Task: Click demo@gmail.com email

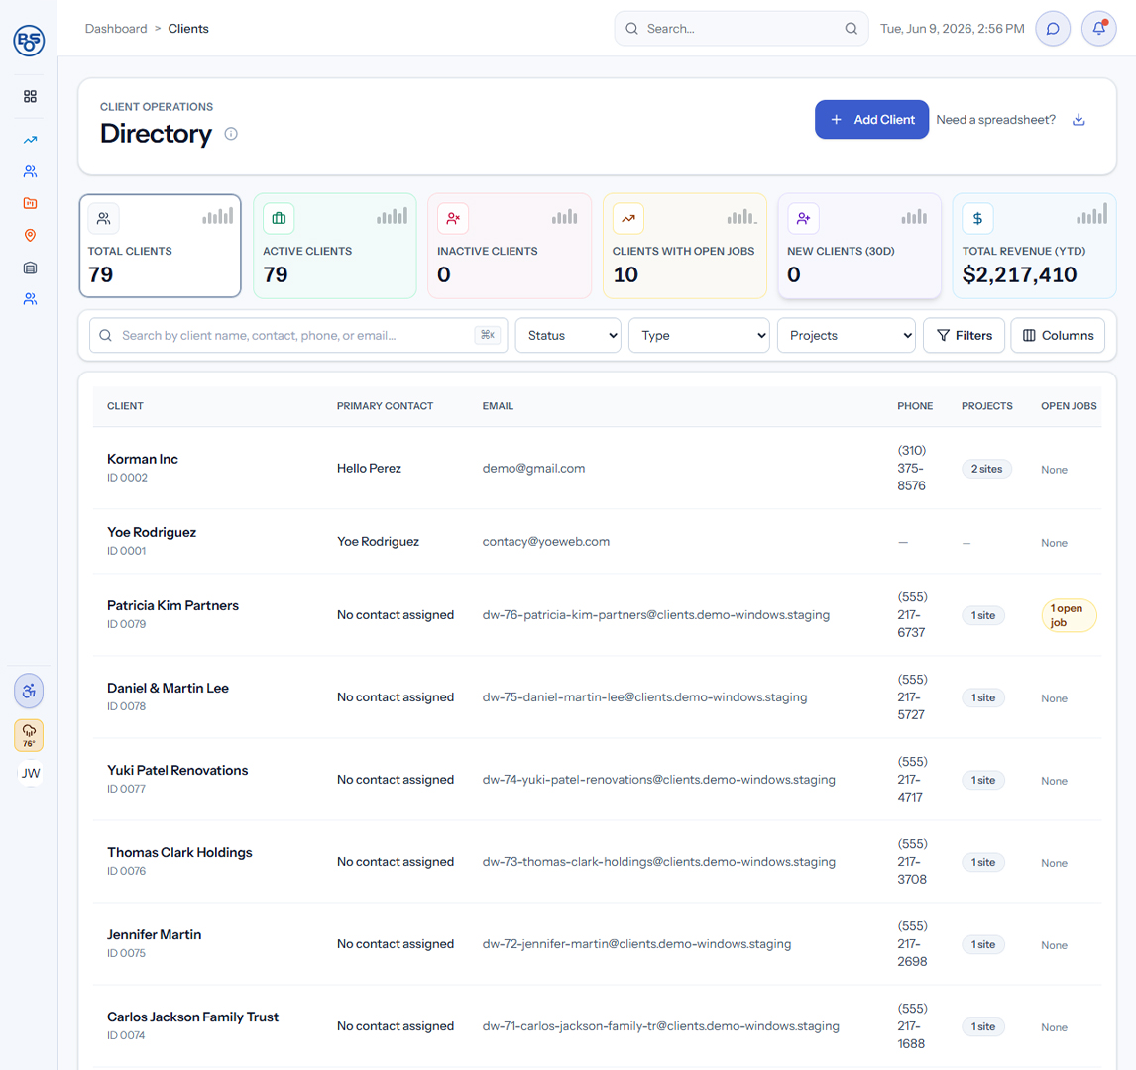Action: [534, 469]
